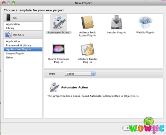This screenshot has width=166, height=135.
Task: Click the WebKit Plug-in label
Action: pos(145,32)
